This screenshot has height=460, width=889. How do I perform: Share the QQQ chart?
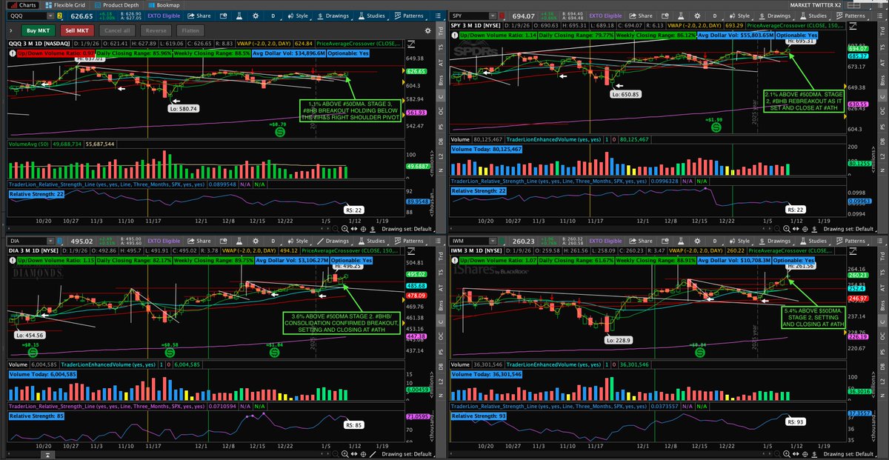[x=199, y=16]
